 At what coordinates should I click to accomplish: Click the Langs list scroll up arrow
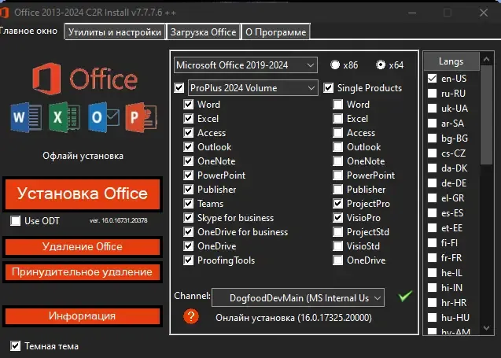[487, 59]
